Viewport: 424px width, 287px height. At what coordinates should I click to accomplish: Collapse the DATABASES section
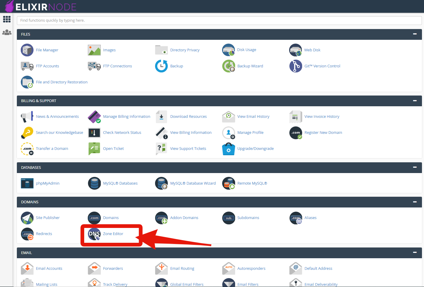coord(415,167)
